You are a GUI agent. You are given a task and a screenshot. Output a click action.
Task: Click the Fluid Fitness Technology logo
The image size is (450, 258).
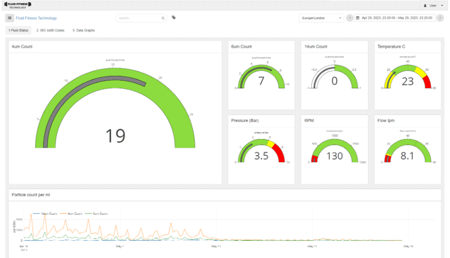tap(18, 5)
